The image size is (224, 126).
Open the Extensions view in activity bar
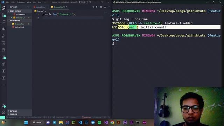point(3,57)
